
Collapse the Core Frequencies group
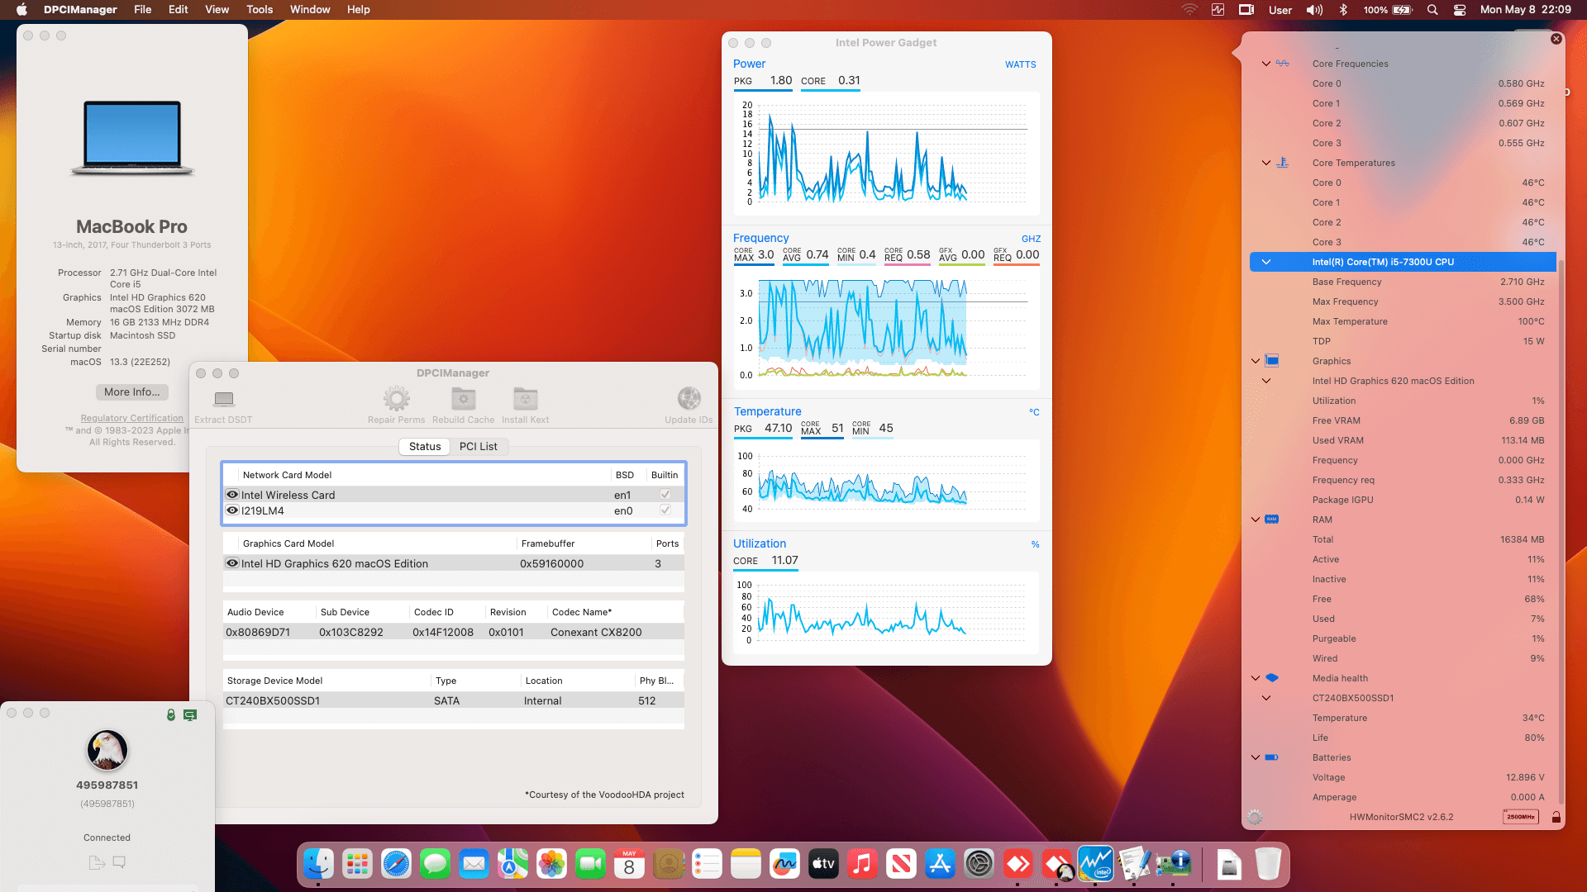coord(1265,64)
